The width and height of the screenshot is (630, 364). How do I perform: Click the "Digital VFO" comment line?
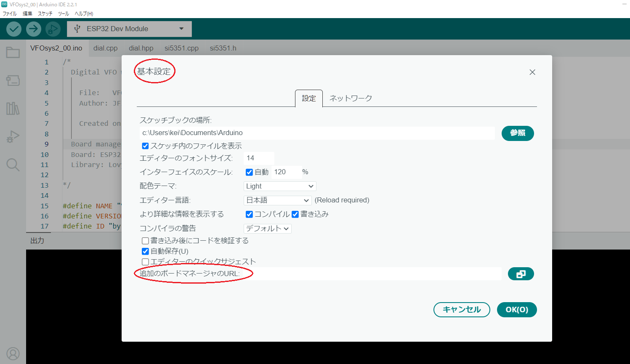click(x=96, y=72)
